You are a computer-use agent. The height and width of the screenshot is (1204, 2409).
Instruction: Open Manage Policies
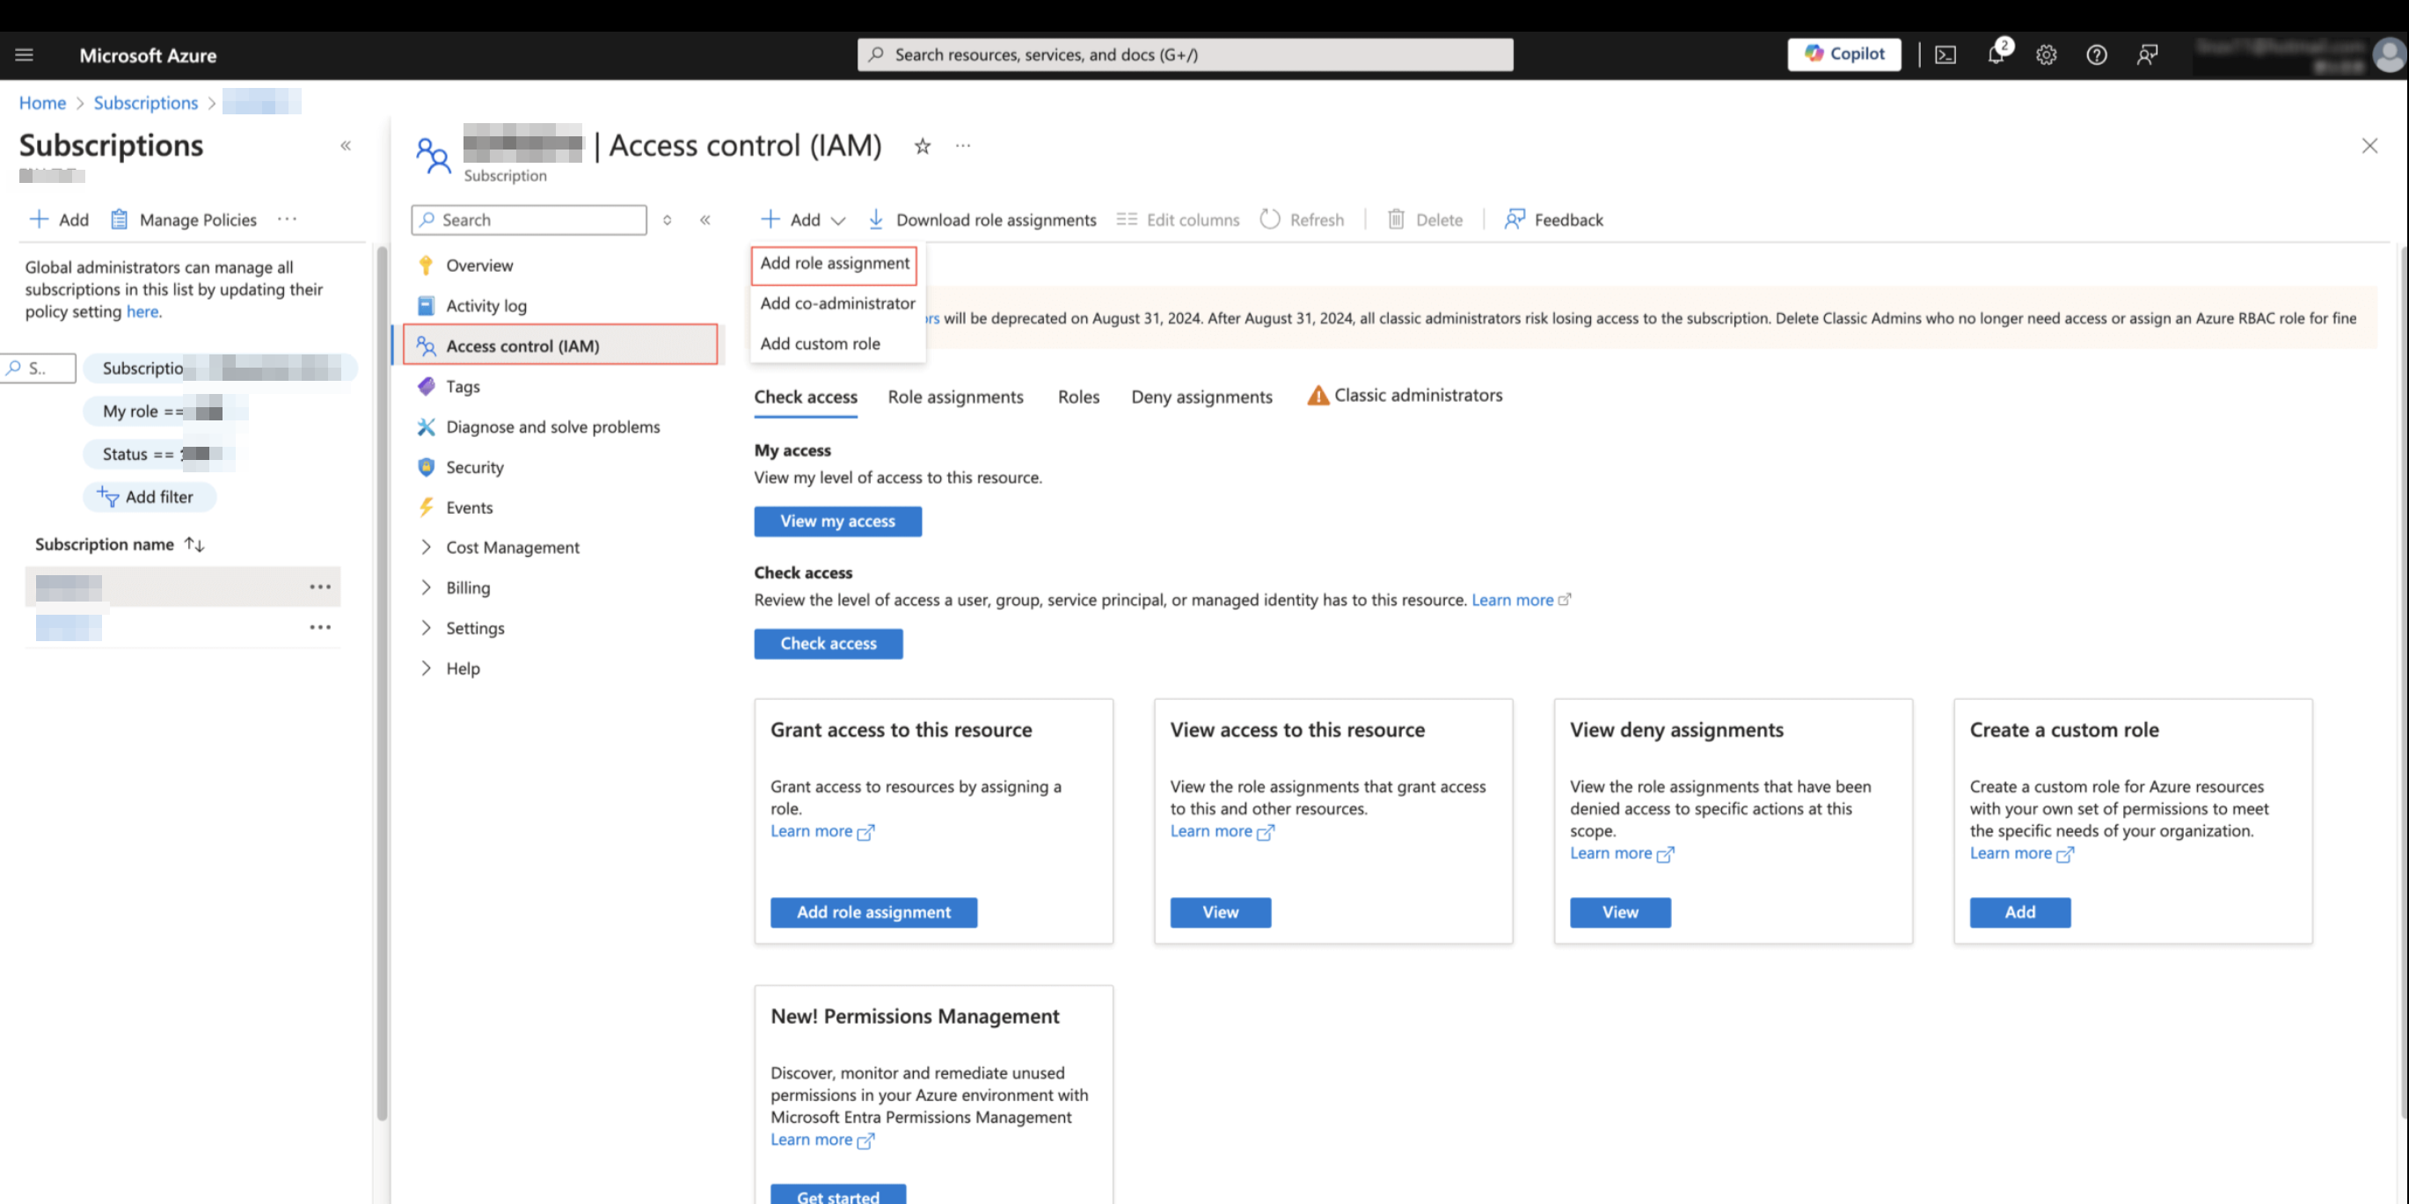(183, 220)
